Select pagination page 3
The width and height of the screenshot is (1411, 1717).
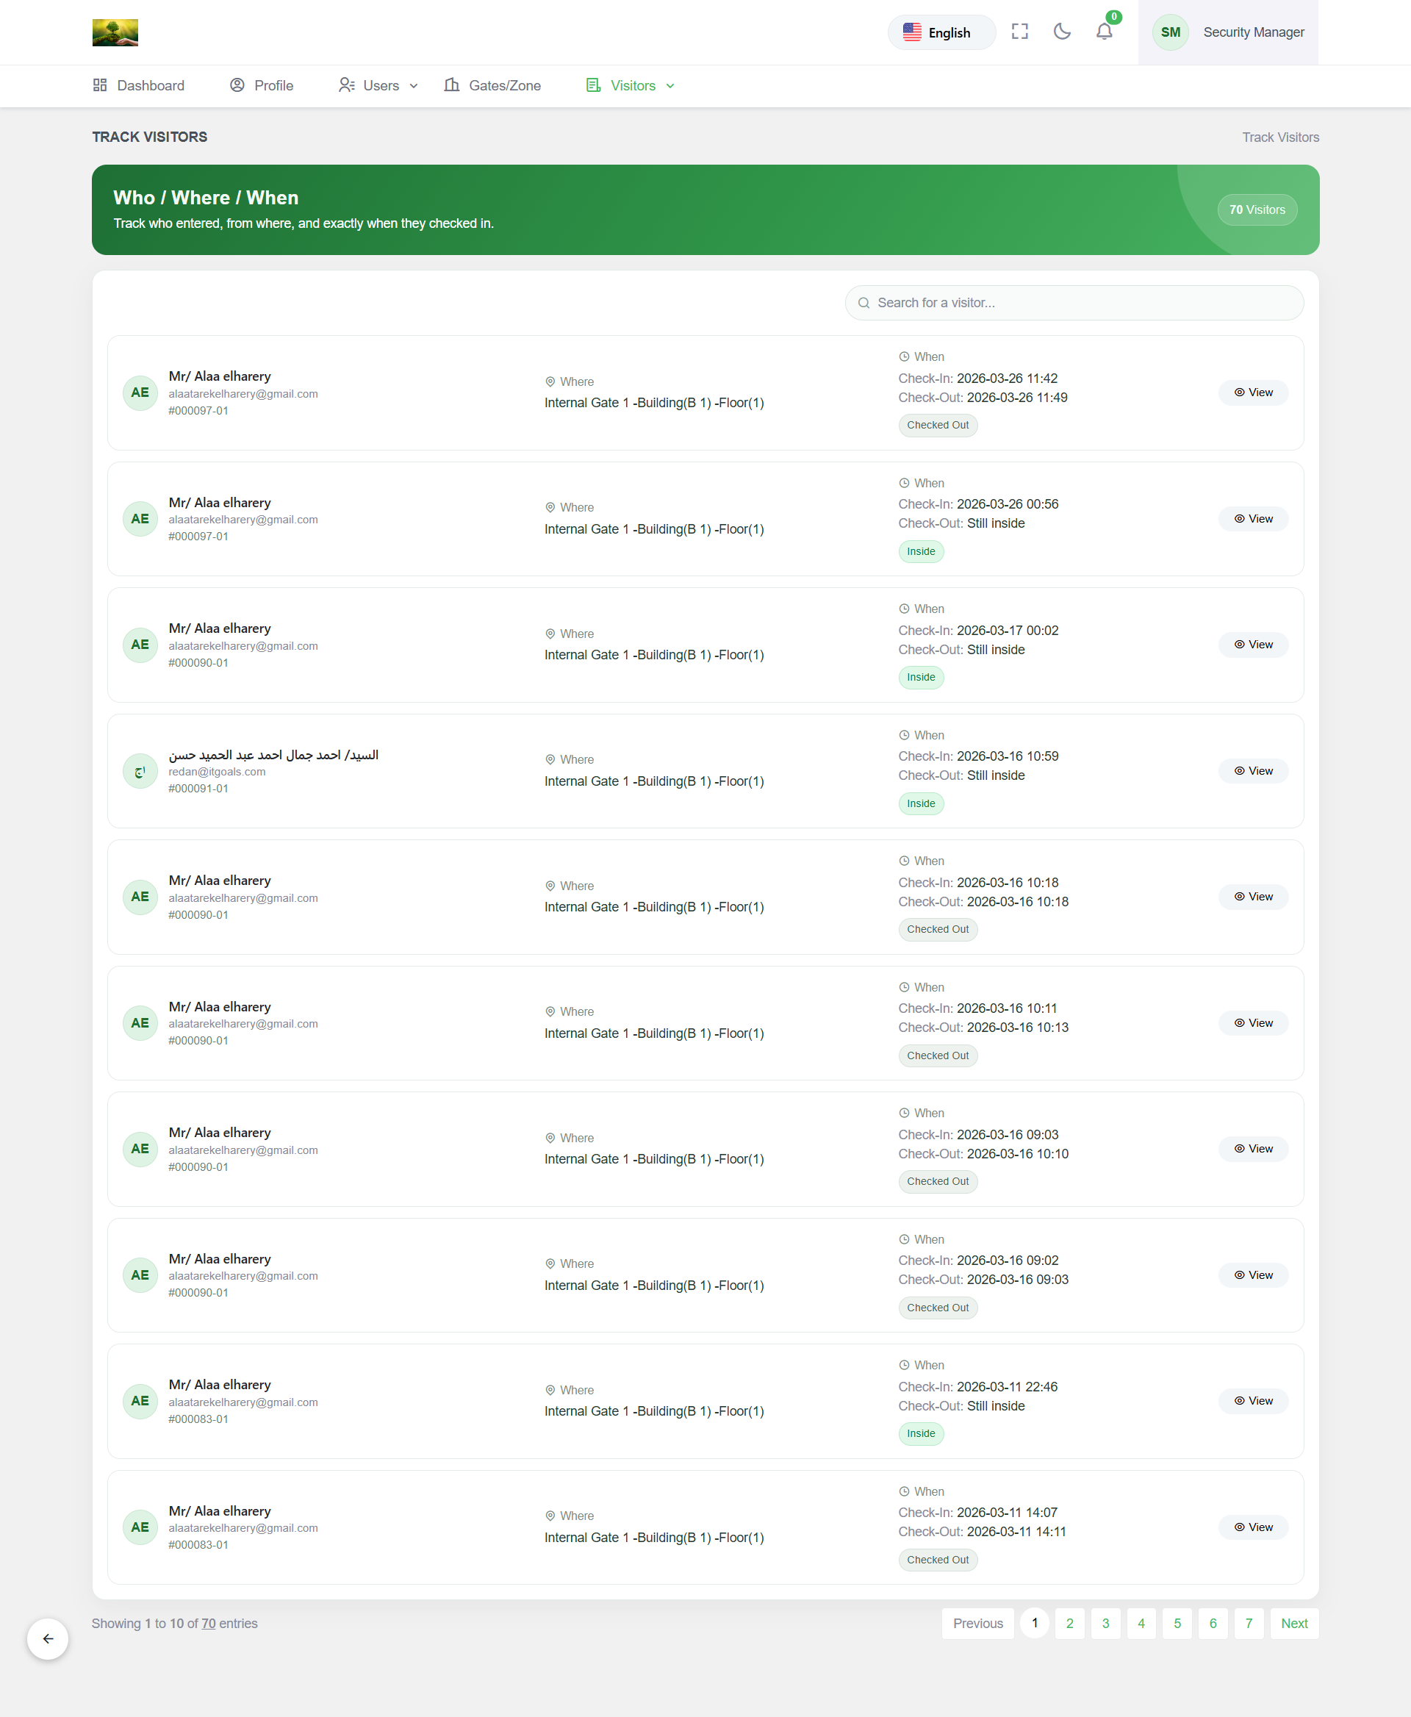point(1105,1624)
